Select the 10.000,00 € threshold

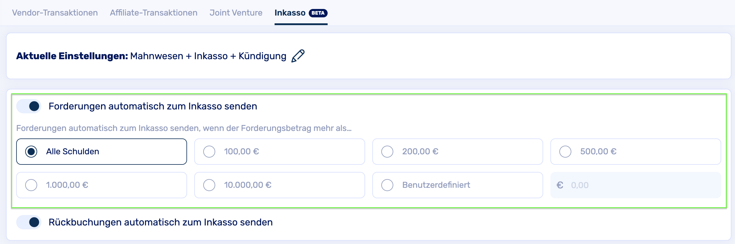pos(209,185)
